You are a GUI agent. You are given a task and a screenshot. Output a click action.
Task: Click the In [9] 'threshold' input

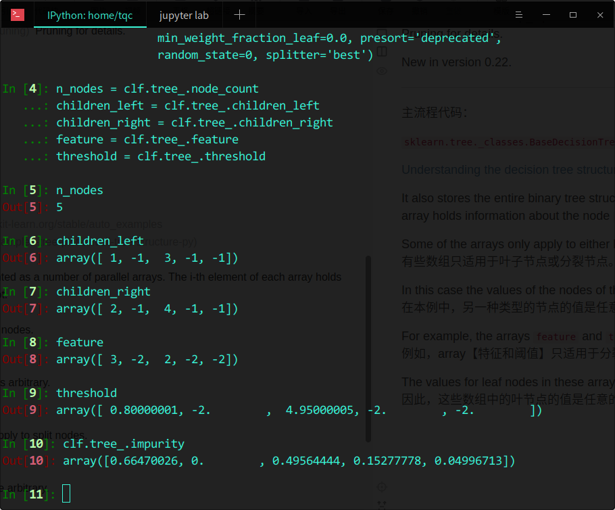[87, 393]
